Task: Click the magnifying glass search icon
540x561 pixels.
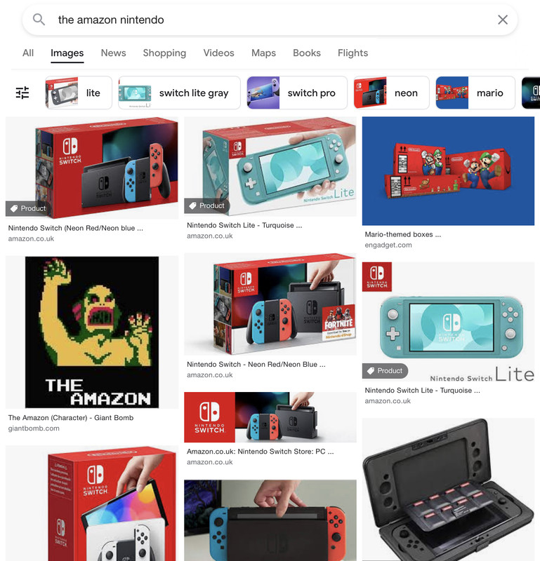Action: click(39, 20)
